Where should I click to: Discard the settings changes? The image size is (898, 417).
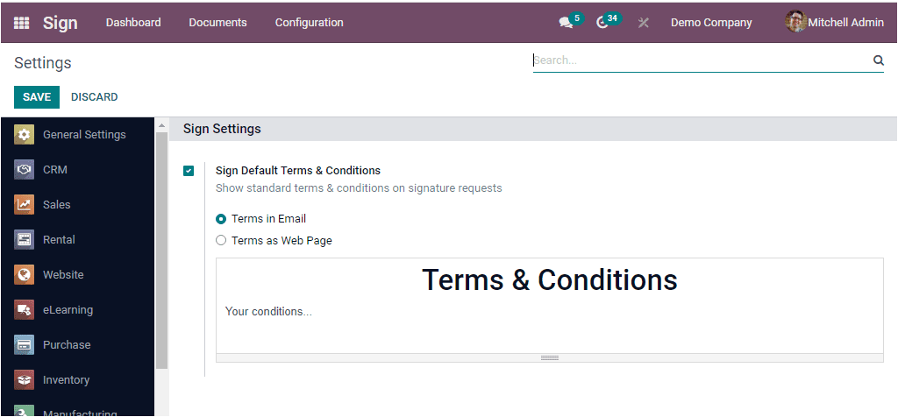point(94,97)
